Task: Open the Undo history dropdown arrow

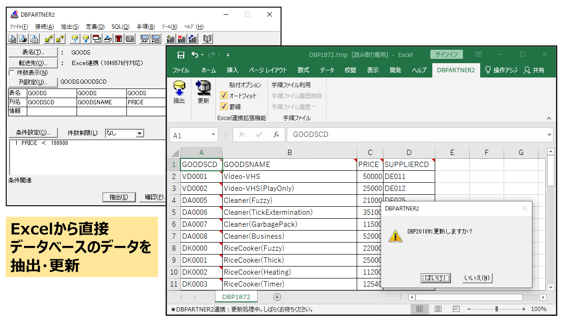Action: [202, 55]
